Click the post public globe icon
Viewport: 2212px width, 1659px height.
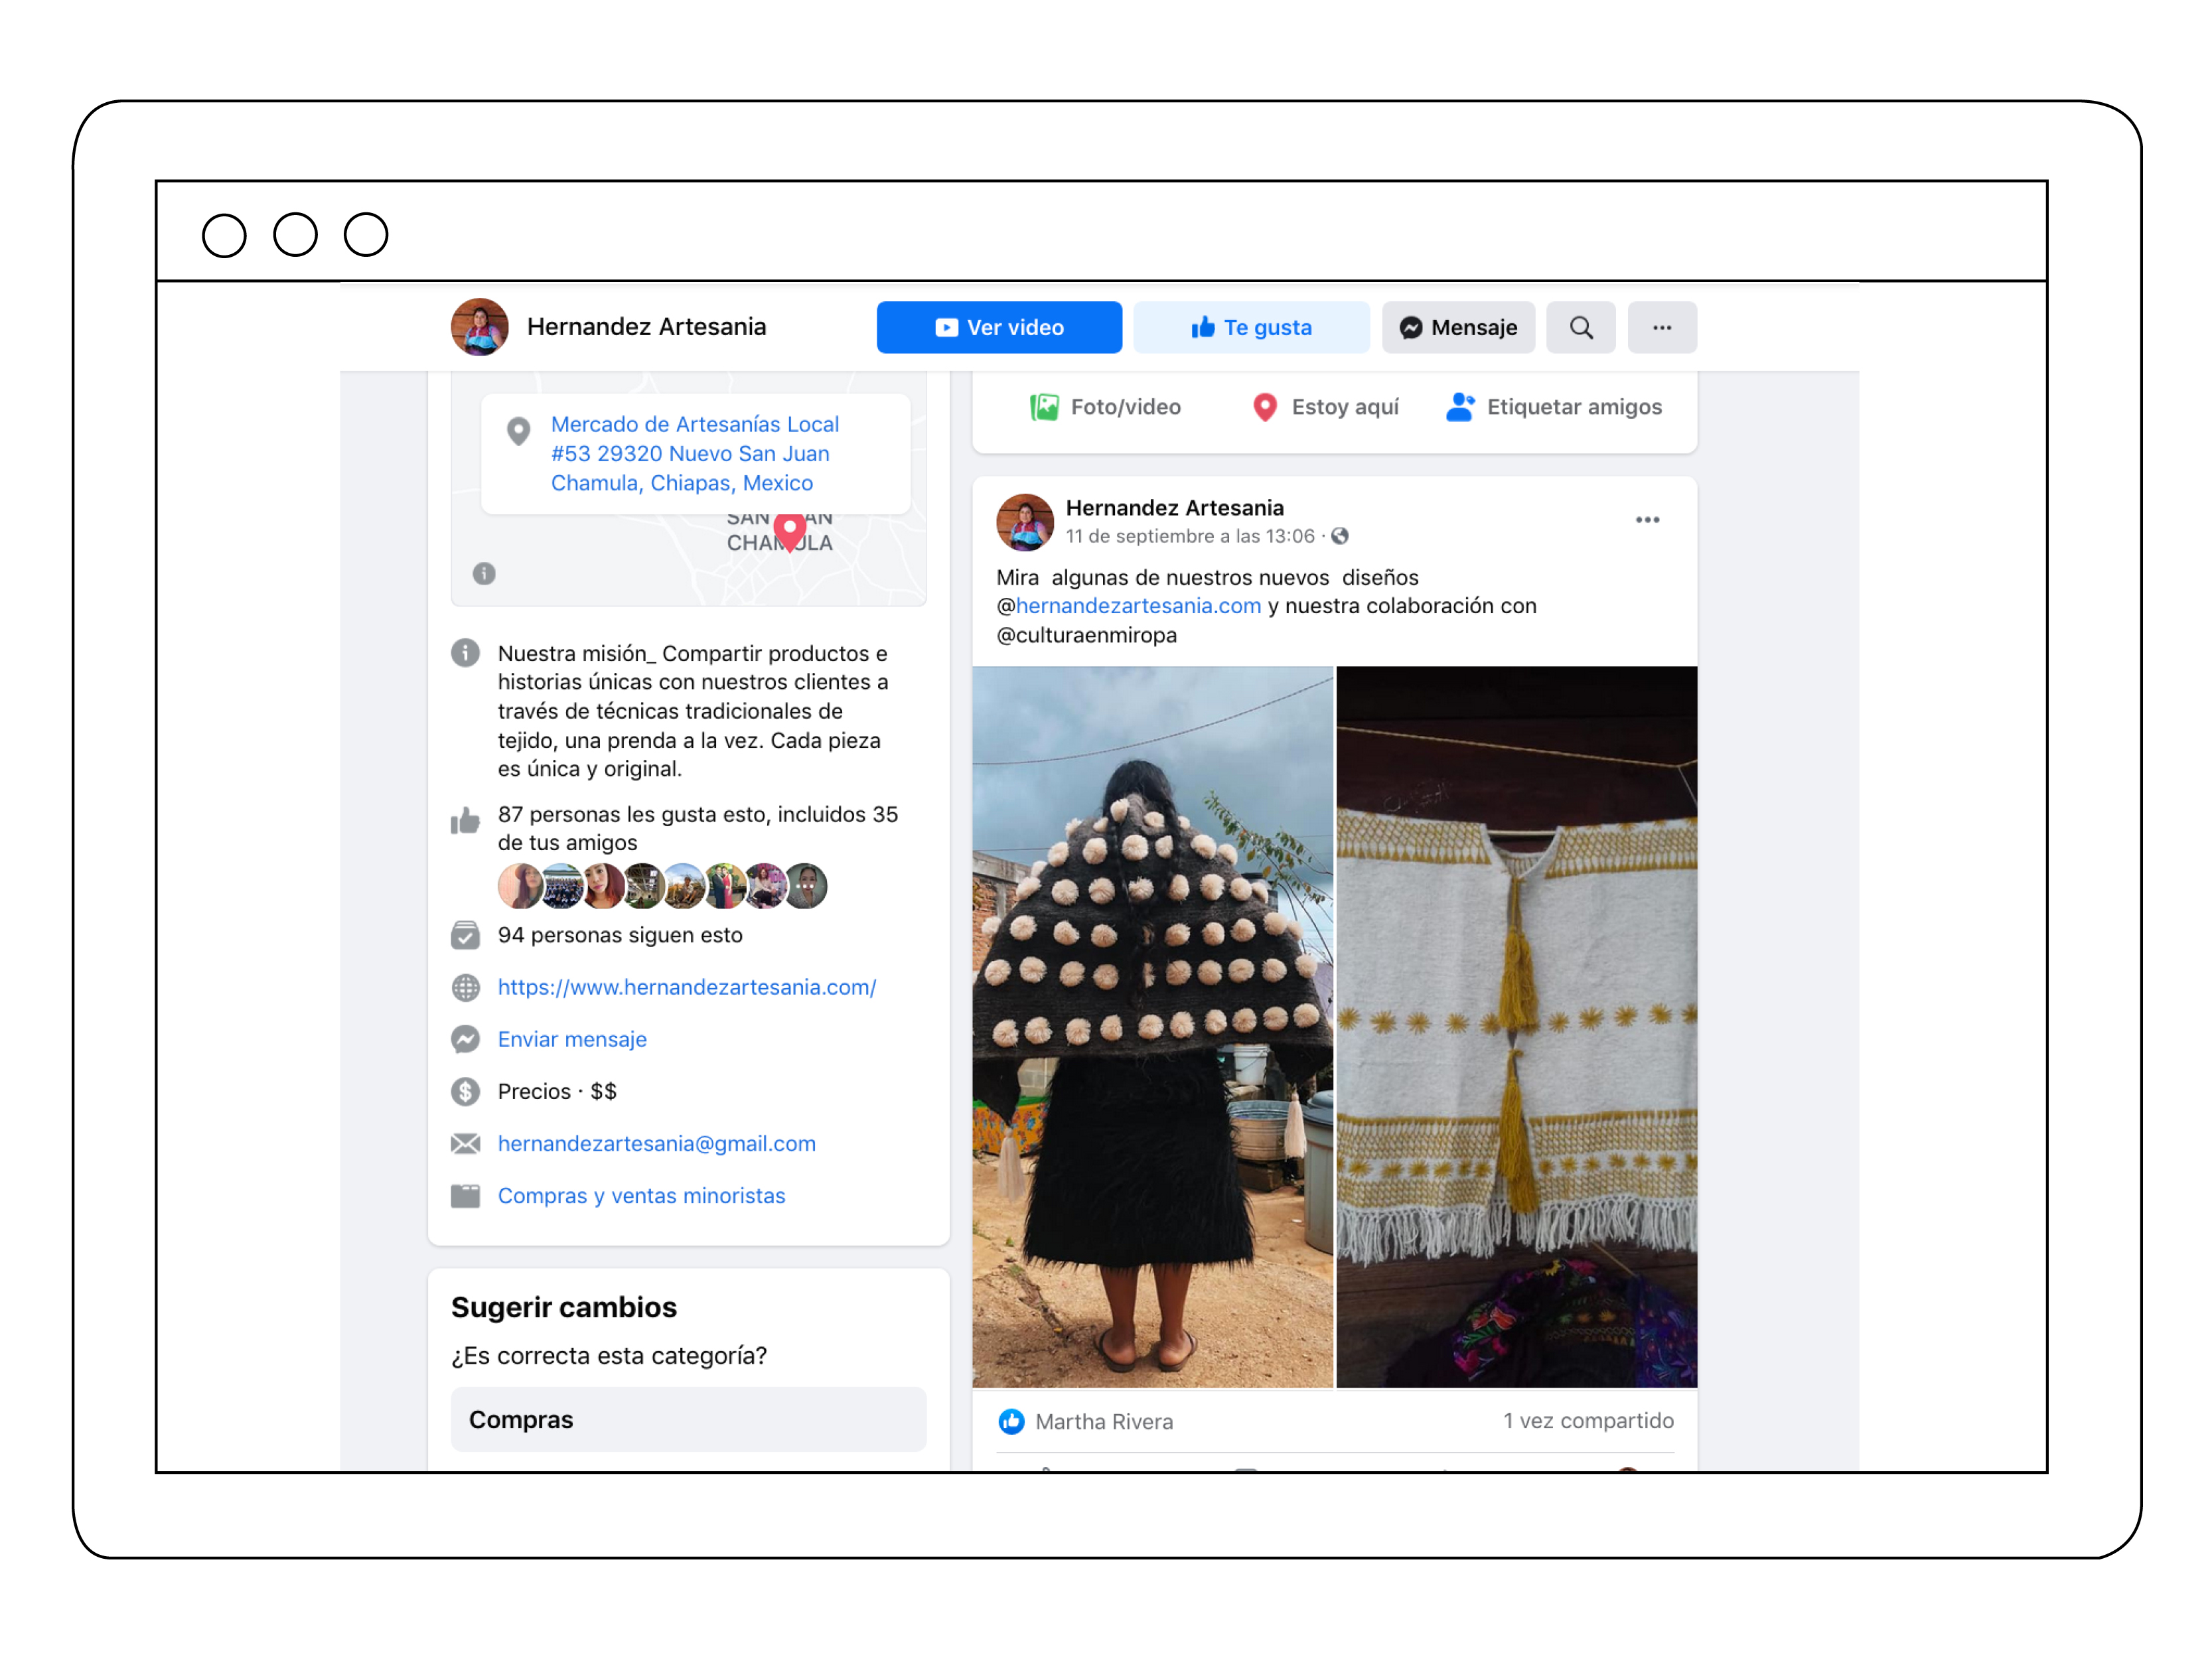(x=1340, y=536)
